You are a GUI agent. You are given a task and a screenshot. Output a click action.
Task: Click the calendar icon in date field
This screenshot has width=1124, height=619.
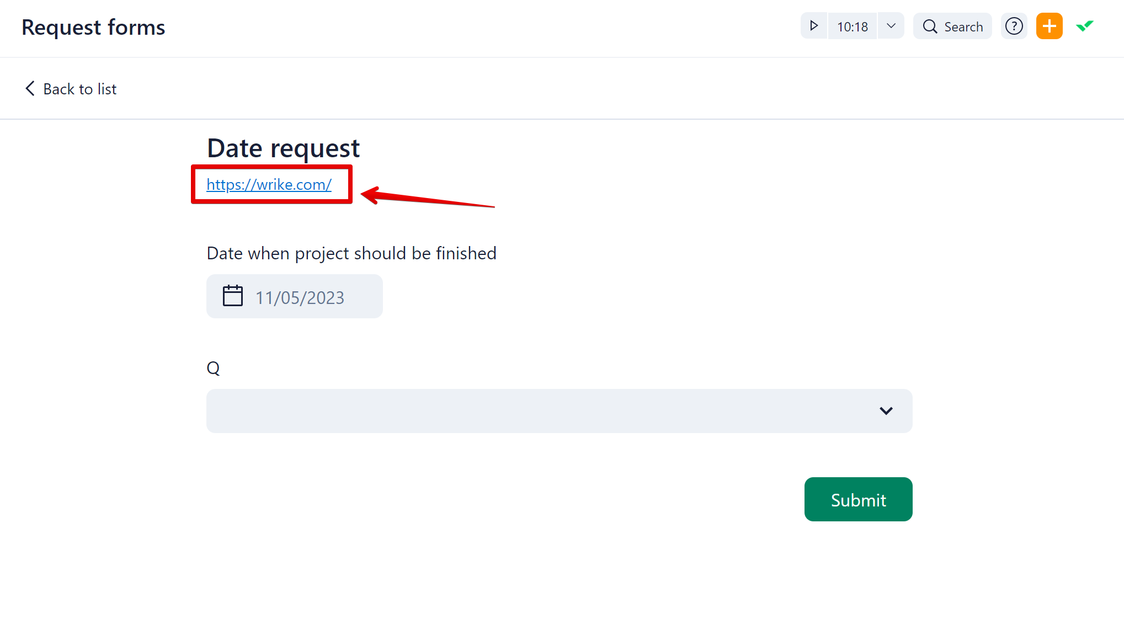click(232, 296)
